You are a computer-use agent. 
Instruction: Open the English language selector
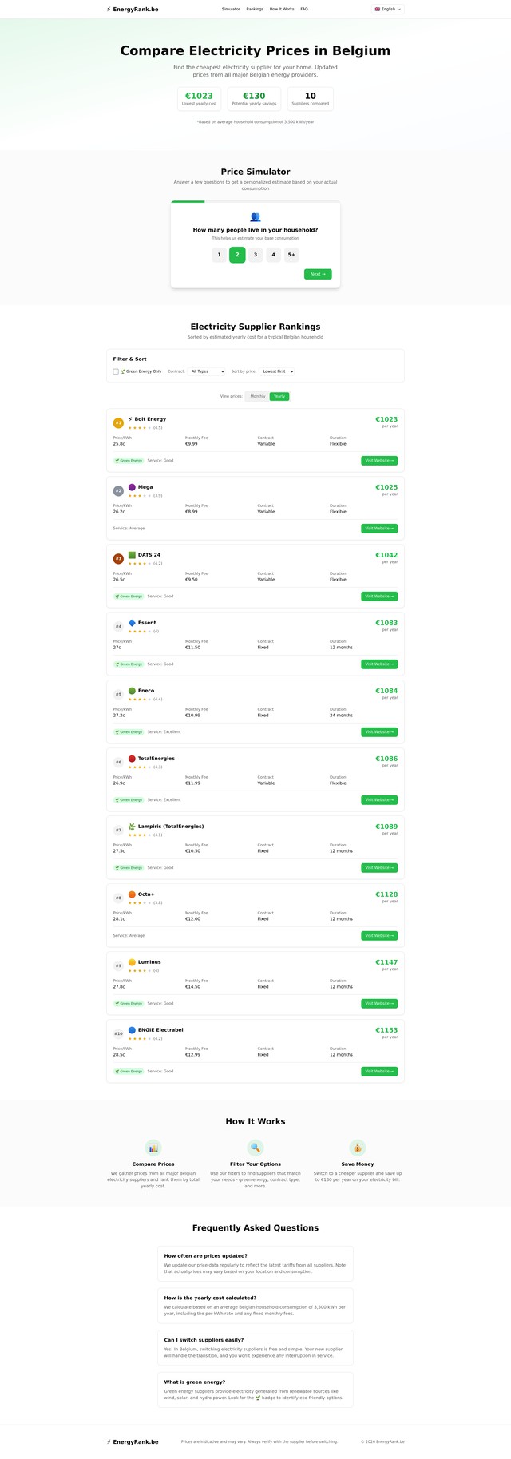(x=388, y=9)
